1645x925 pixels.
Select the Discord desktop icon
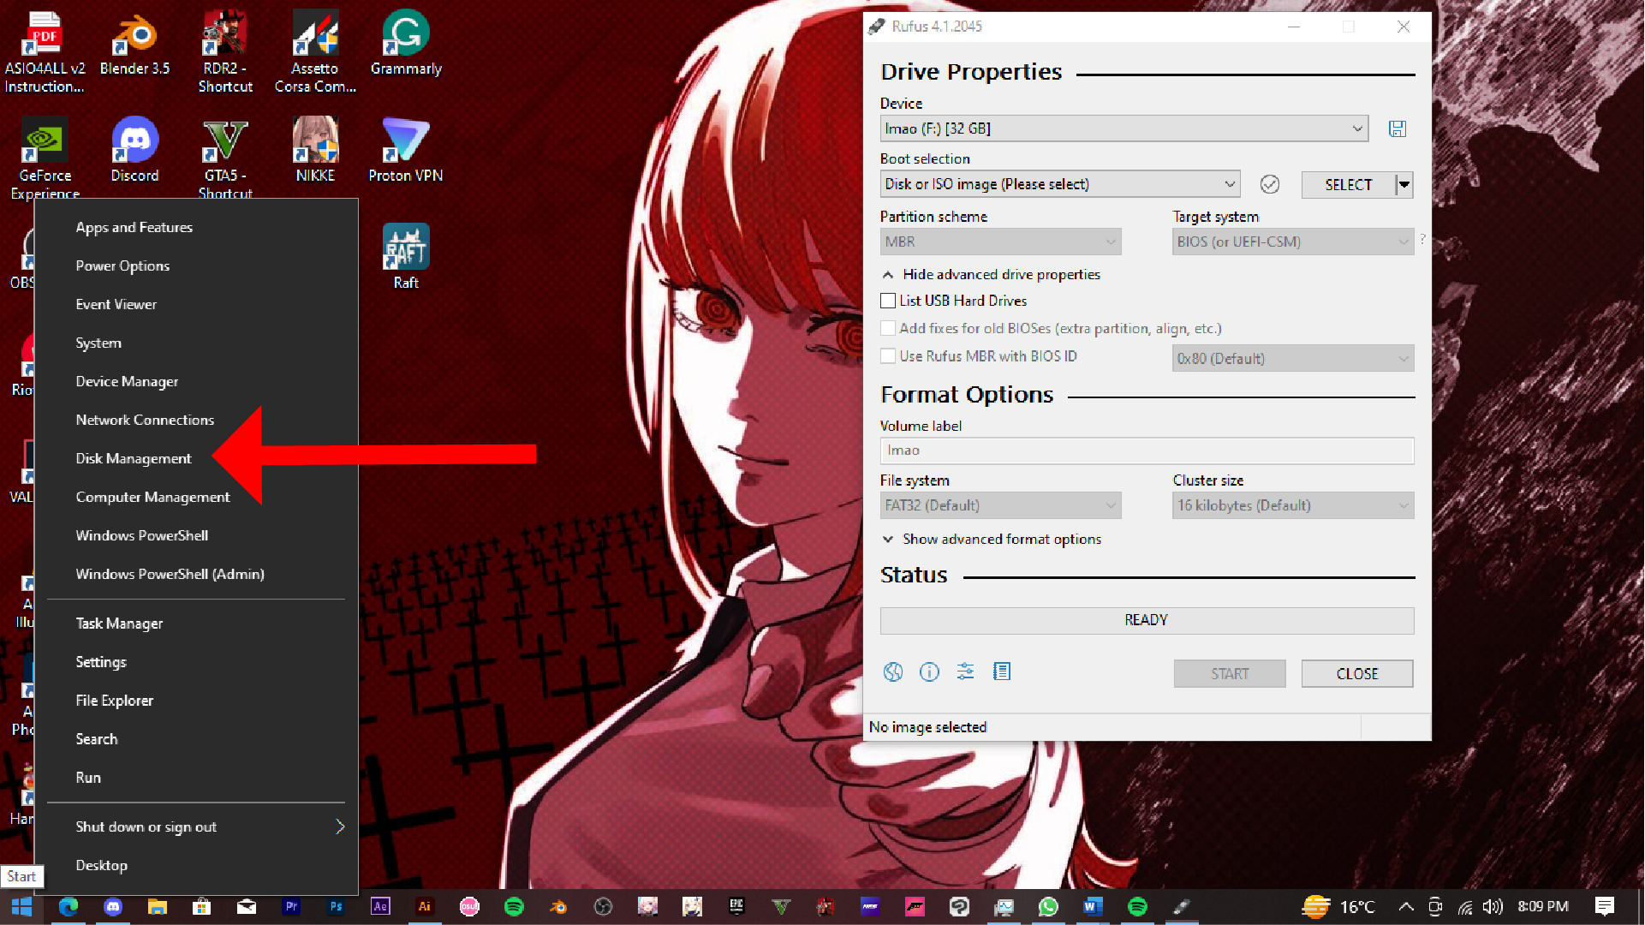135,150
